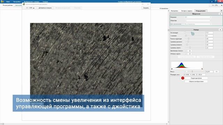Open the Изображение с камеры menu
Screen dimensions: 223x125
click(31, 2)
